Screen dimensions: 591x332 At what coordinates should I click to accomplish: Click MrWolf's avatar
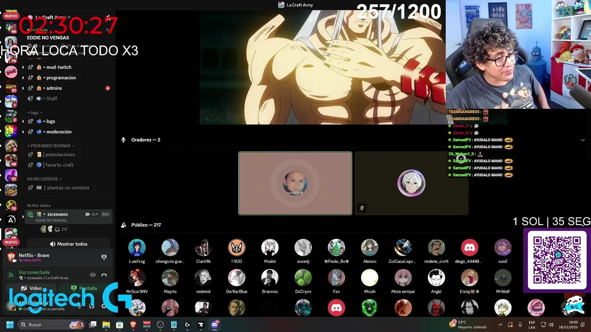coord(502,278)
